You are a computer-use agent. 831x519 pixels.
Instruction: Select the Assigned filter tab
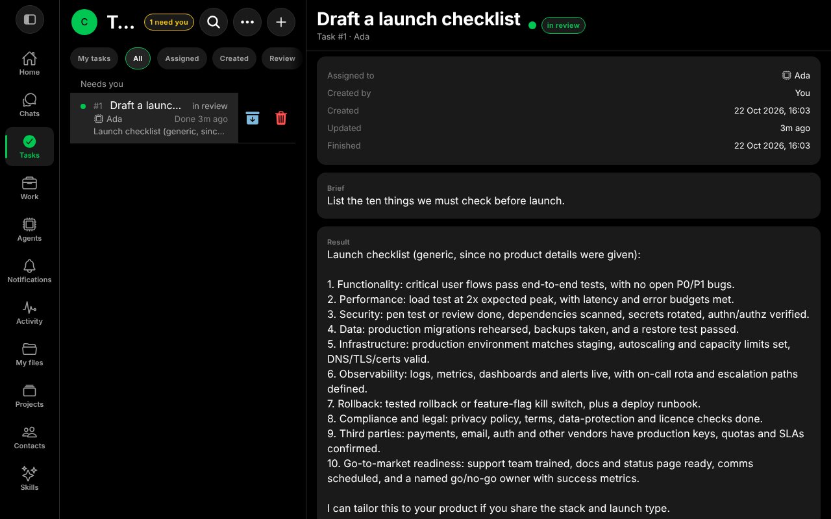(x=182, y=58)
